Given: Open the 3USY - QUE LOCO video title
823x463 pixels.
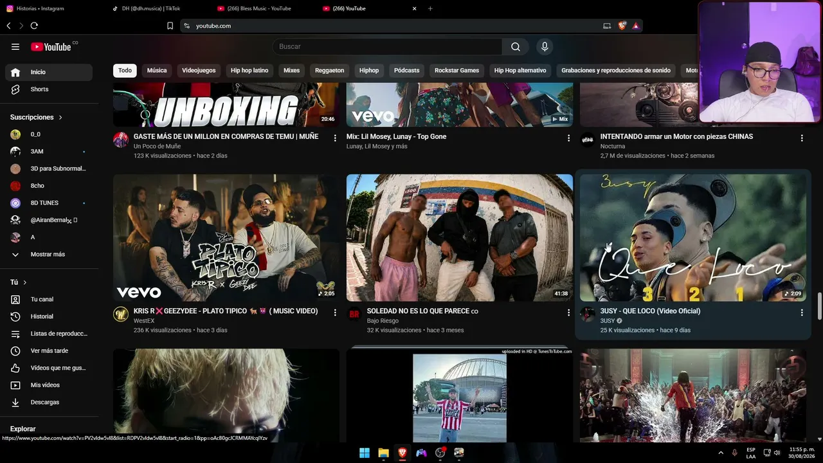Looking at the screenshot, I should click(x=650, y=311).
